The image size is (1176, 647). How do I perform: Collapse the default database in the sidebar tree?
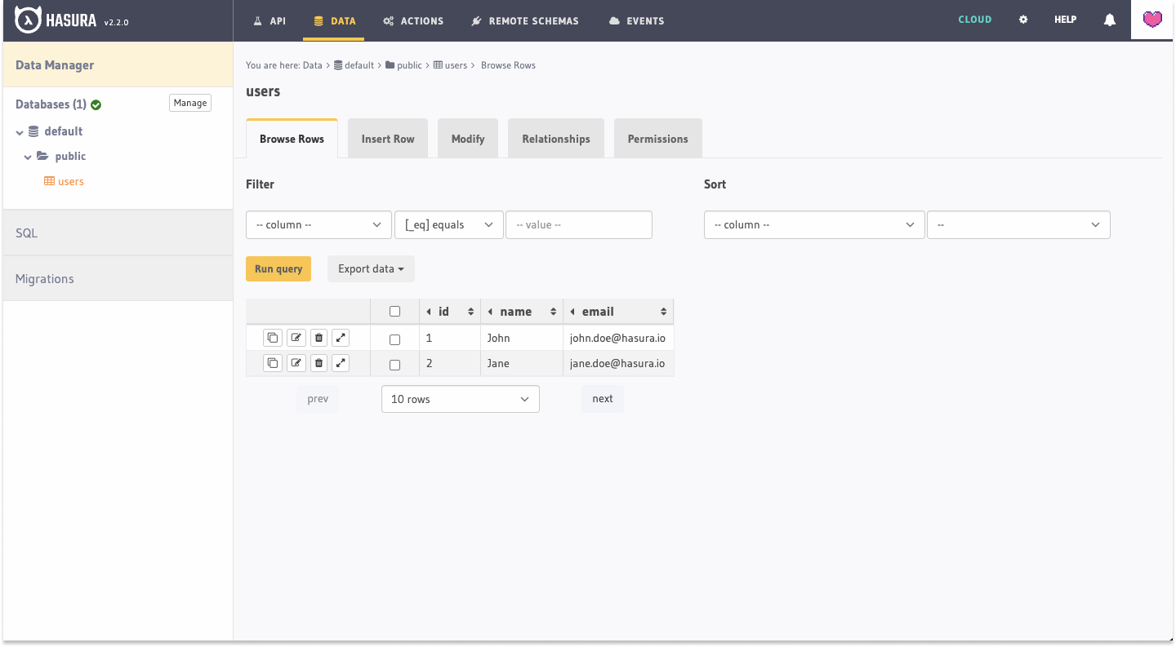[x=19, y=131]
